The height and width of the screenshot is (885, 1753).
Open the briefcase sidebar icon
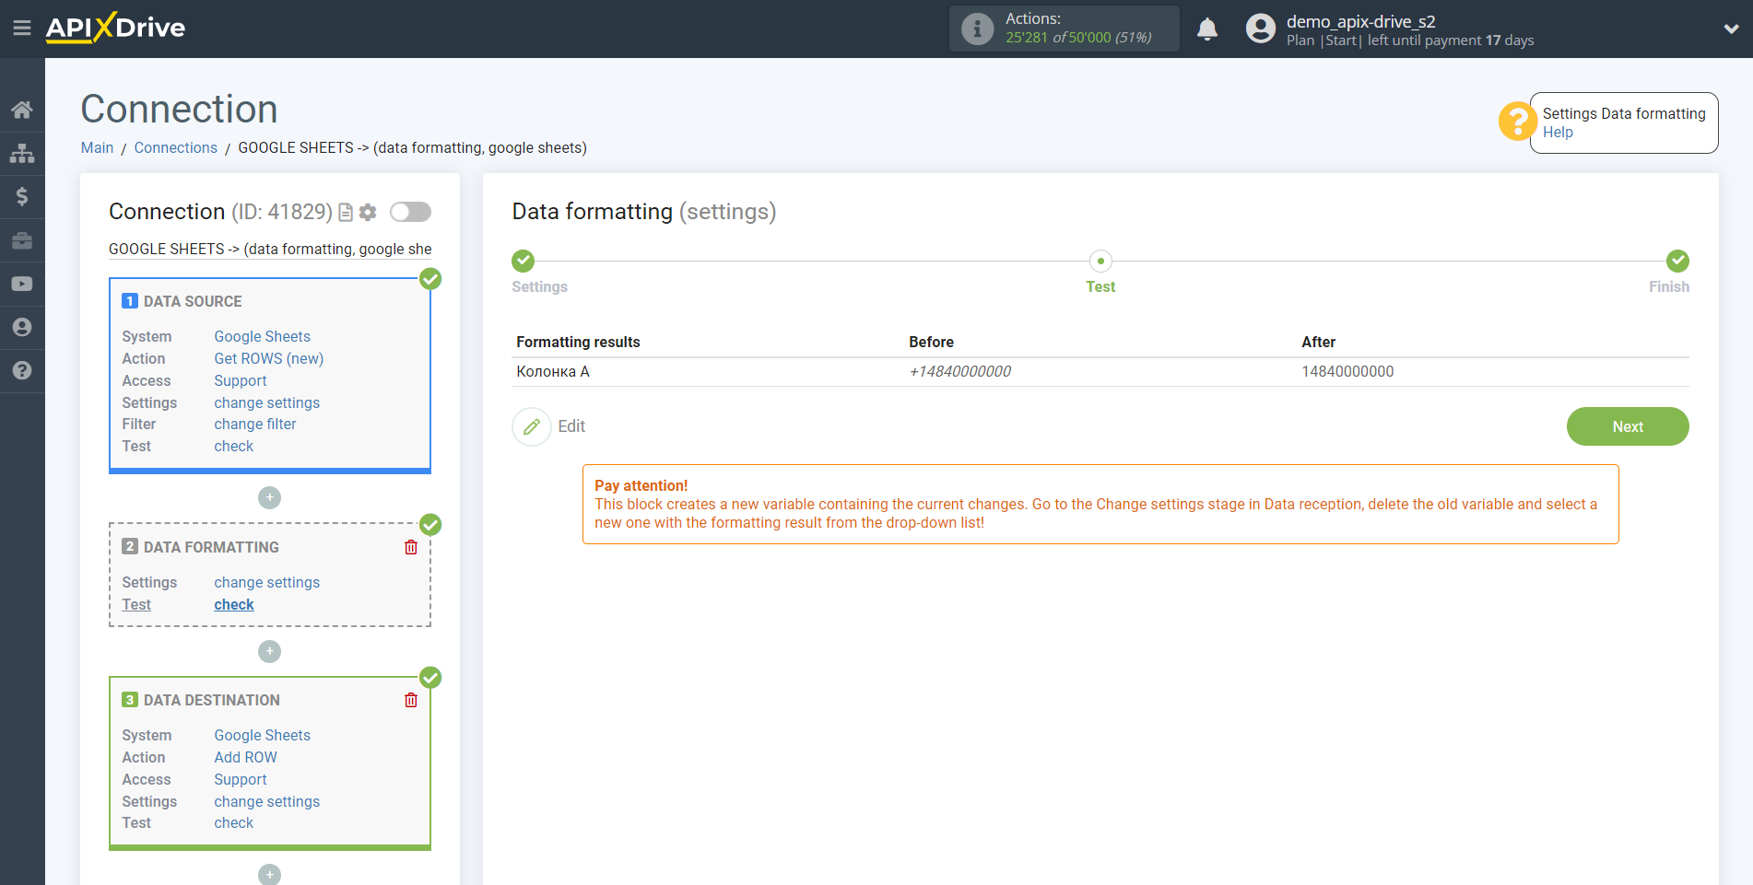(22, 240)
